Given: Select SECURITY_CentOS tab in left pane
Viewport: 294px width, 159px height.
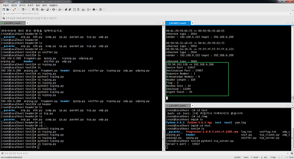Looking at the screenshot, I should click(13, 23).
